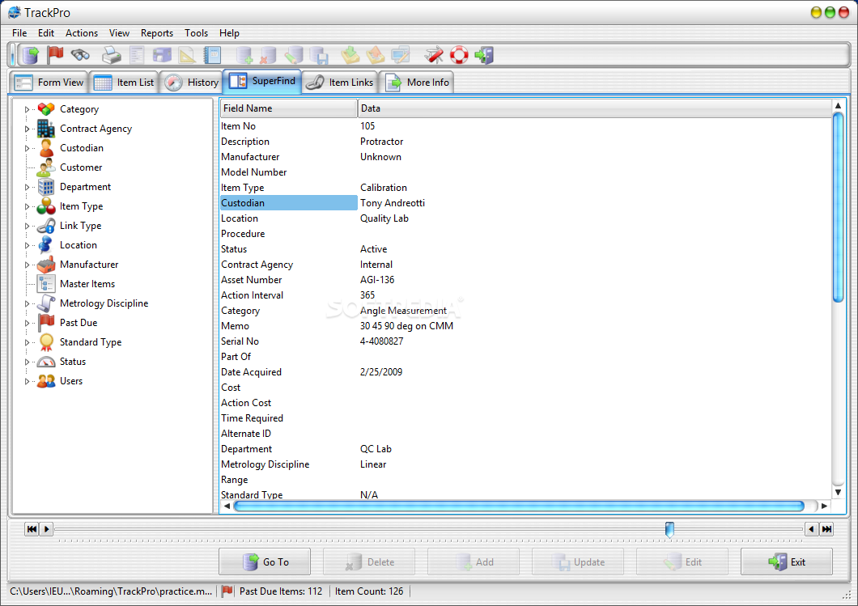Click the Custodian person icon
The height and width of the screenshot is (606, 858).
[x=46, y=148]
